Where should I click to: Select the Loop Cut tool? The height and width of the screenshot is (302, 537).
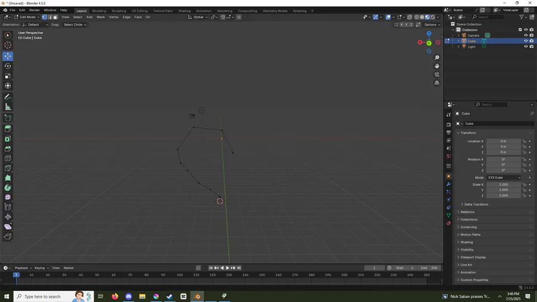point(8,159)
